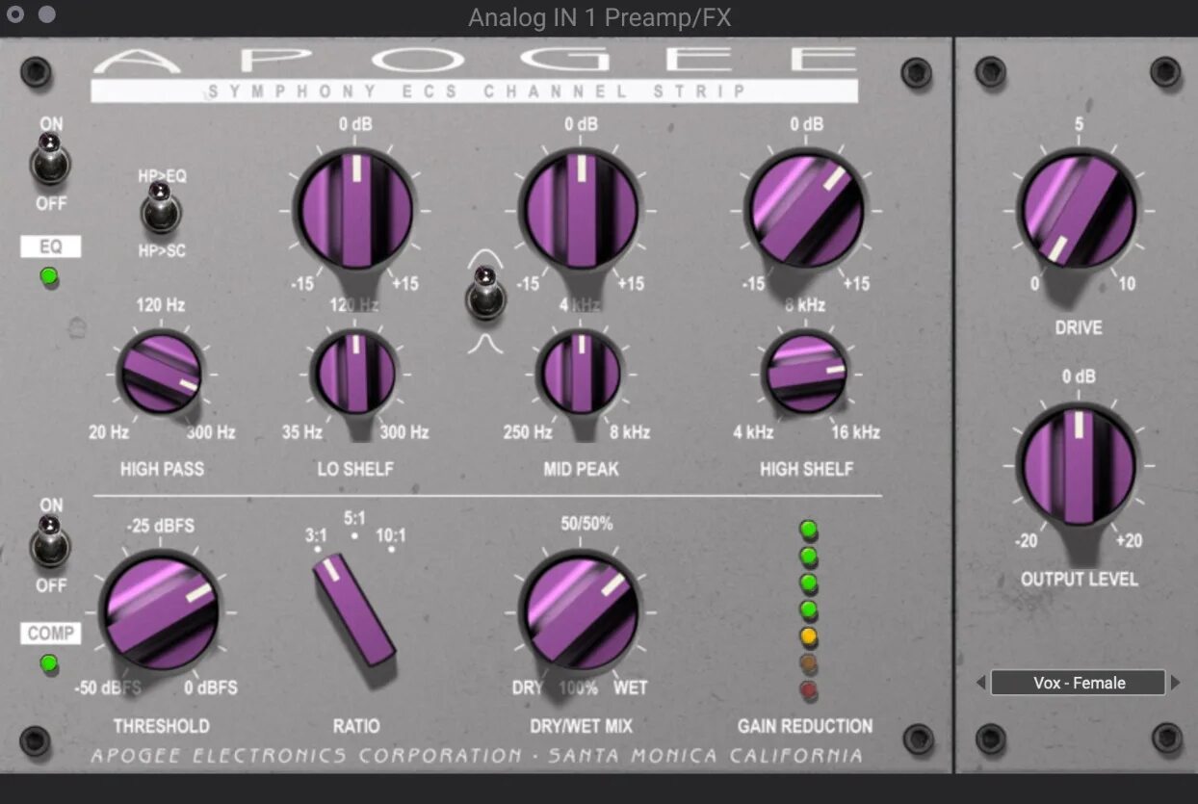Click the red gain reduction LED at bottom

tap(809, 689)
